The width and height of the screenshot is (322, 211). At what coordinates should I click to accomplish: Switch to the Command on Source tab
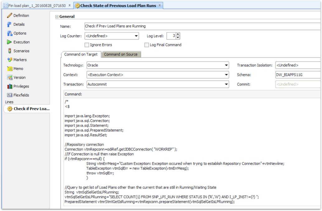pyautogui.click(x=121, y=54)
